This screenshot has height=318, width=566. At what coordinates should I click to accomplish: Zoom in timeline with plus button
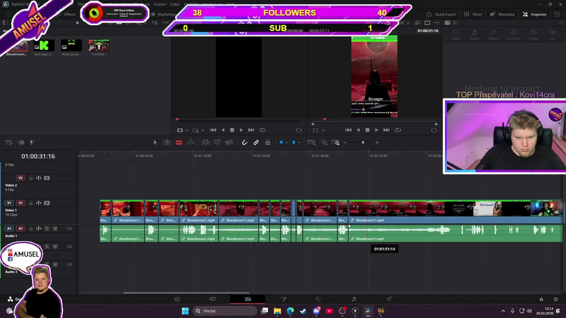coord(377,142)
